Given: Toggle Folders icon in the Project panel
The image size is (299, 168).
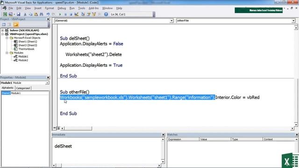Looking at the screenshot, I should [x=16, y=25].
